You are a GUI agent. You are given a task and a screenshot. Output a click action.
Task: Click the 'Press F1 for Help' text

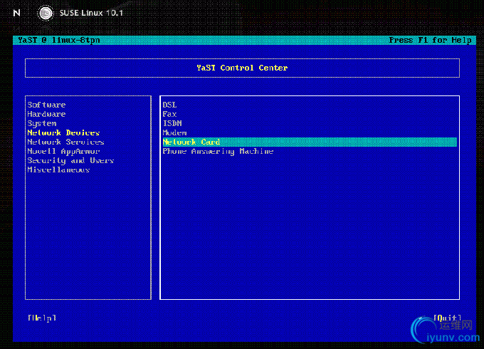point(430,40)
